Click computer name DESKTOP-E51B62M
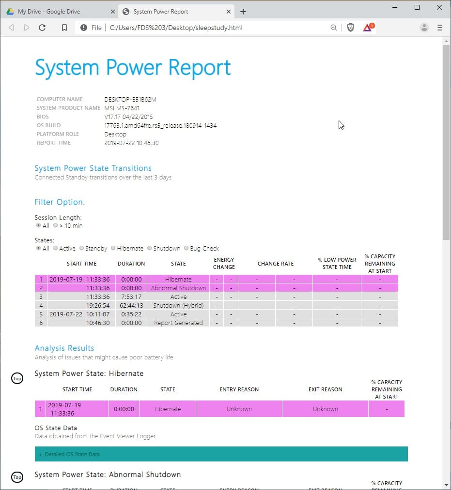The height and width of the screenshot is (490, 451). (130, 99)
